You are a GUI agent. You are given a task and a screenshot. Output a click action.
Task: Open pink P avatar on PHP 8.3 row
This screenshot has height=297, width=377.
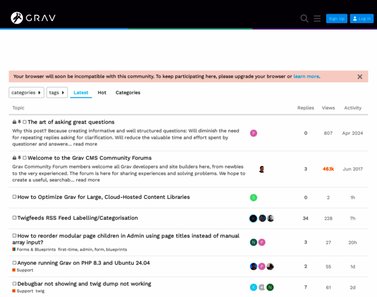pyautogui.click(x=262, y=266)
